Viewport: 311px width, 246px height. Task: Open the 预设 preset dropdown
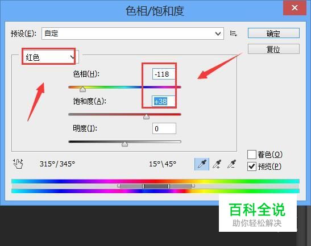pyautogui.click(x=132, y=34)
